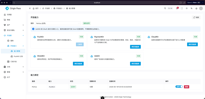Click the 管理 gear icon in sidebar
This screenshot has height=99, width=205.
tap(5, 72)
